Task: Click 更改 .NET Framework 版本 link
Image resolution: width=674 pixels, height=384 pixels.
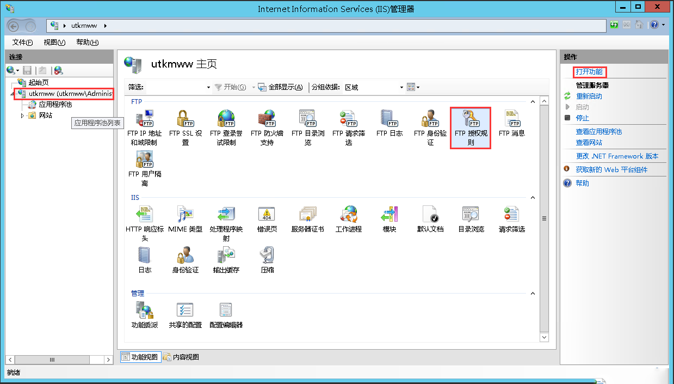Action: pyautogui.click(x=617, y=156)
